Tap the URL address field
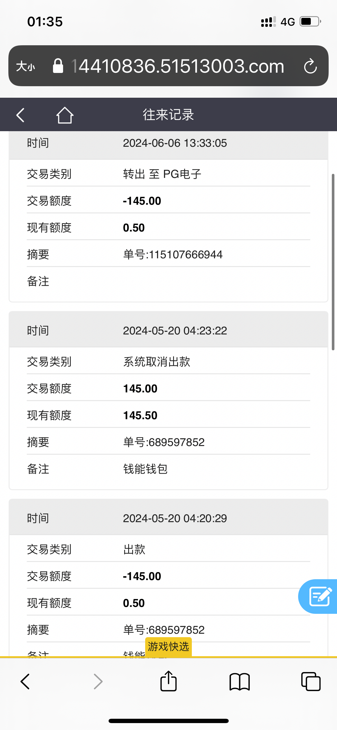Screen dimensions: 337x730 tap(178, 66)
